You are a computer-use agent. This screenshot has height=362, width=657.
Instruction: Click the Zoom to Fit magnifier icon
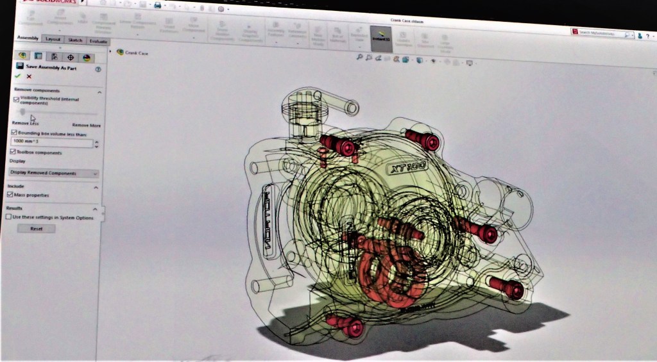click(360, 58)
